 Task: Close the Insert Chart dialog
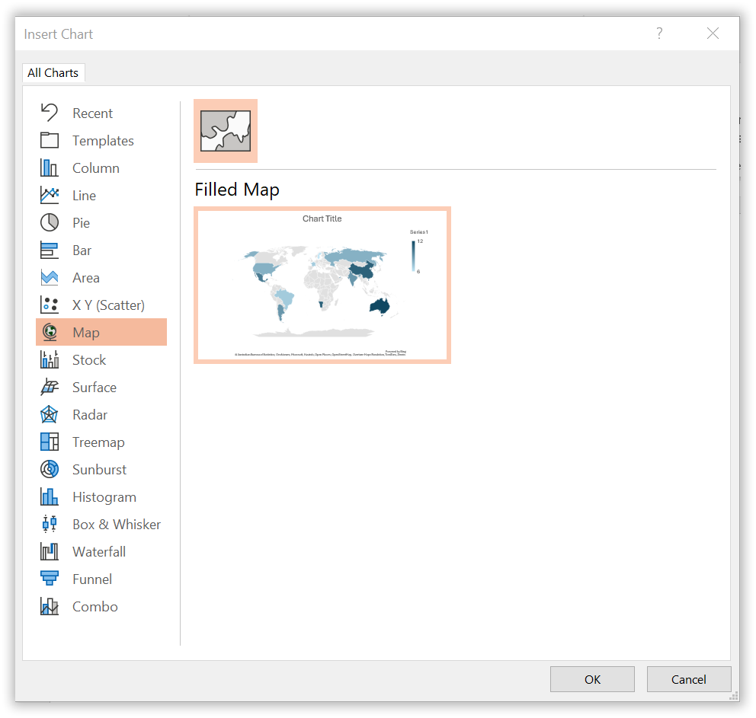point(713,34)
